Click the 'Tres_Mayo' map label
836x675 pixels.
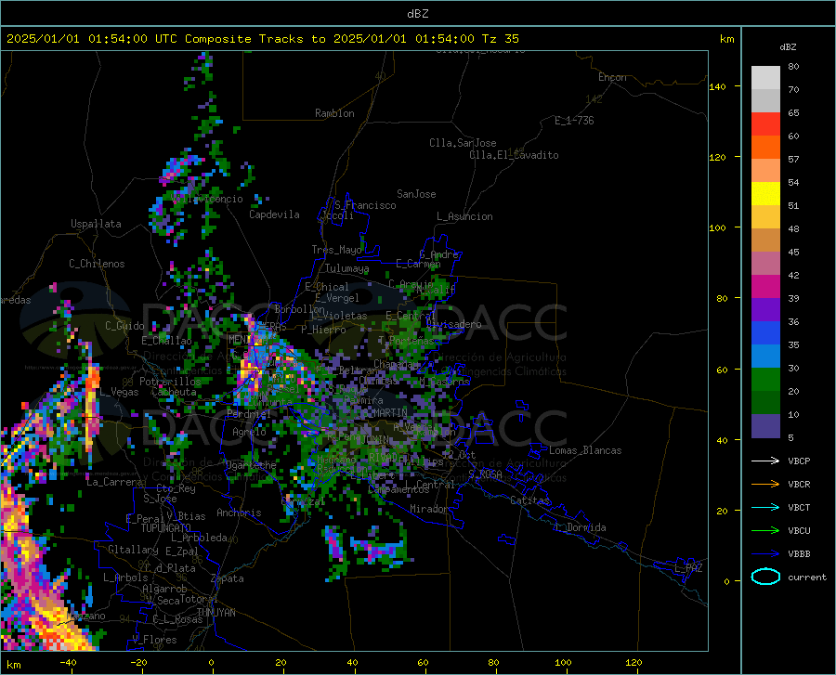pyautogui.click(x=336, y=250)
